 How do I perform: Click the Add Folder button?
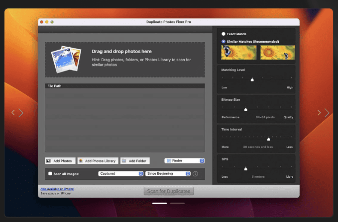click(135, 161)
